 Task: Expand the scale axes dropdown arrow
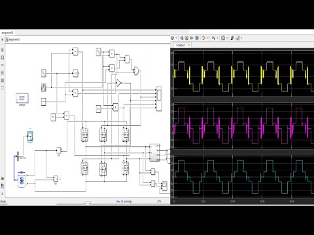pos(227,38)
